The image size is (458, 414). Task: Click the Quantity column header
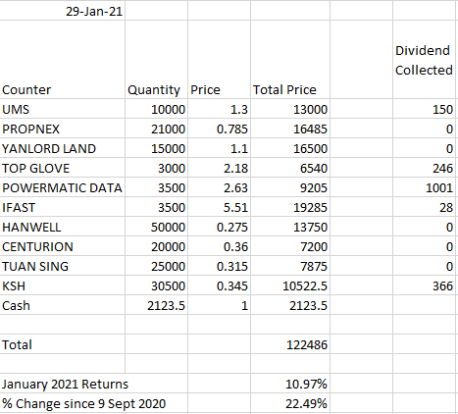click(156, 60)
